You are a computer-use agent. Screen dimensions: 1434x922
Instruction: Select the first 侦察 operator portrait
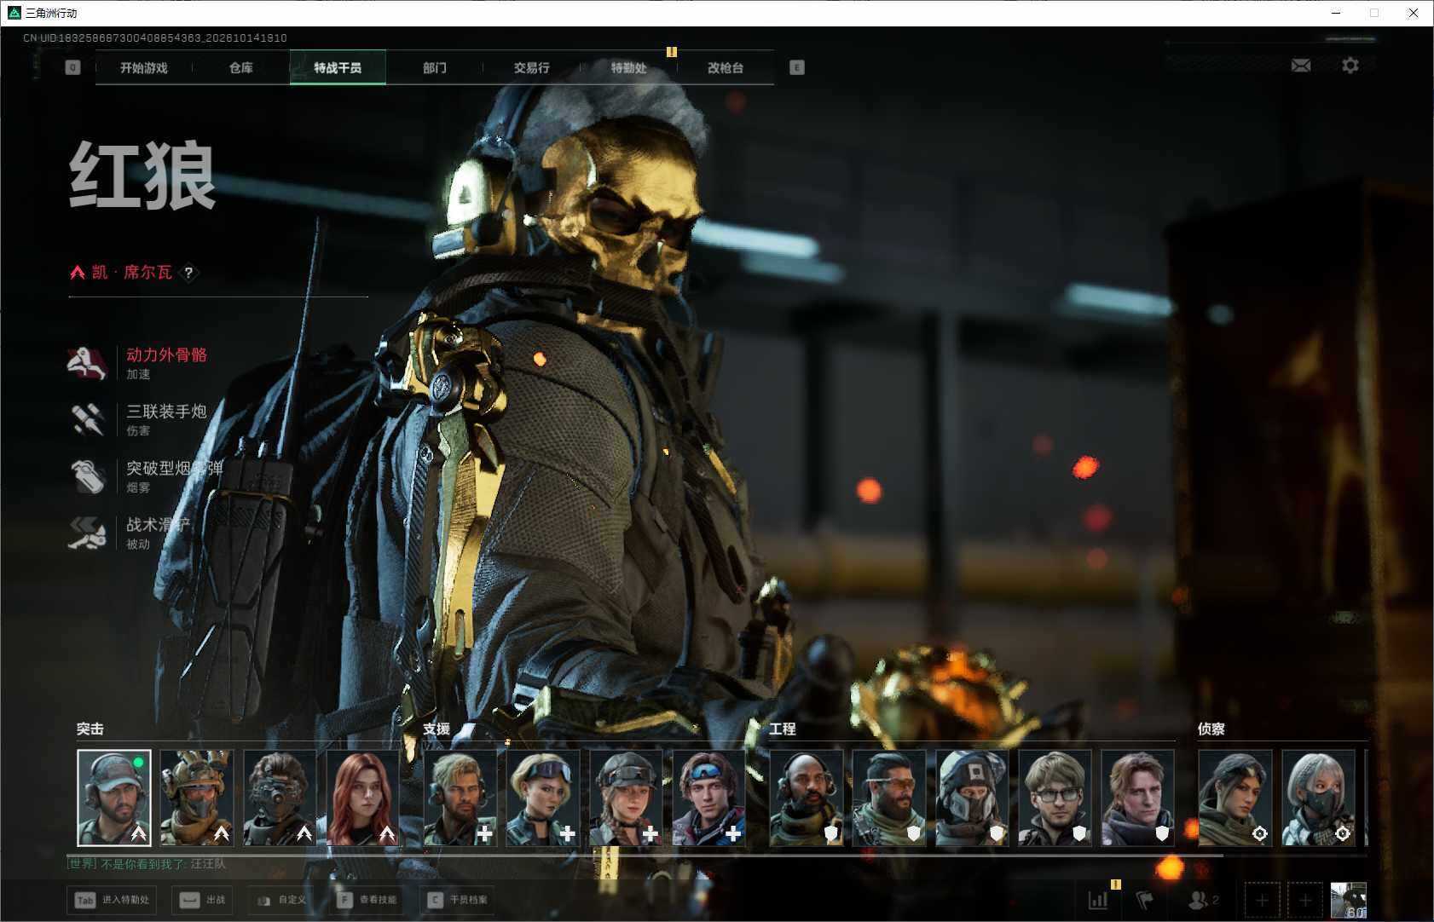(1235, 798)
